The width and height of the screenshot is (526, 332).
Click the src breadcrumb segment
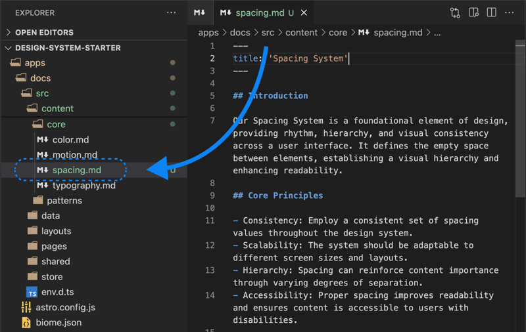click(x=268, y=33)
